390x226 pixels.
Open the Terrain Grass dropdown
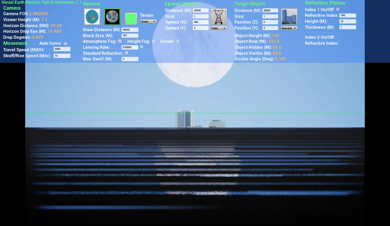point(148,21)
